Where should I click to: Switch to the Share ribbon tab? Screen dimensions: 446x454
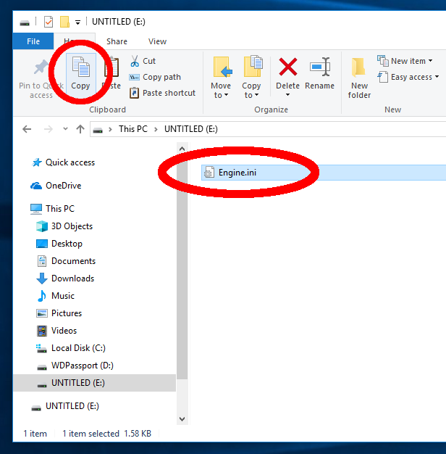point(117,41)
